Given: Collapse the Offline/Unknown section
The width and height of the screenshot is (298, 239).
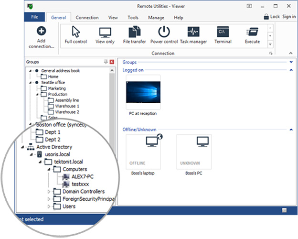Looking at the screenshot, I should tap(291, 129).
